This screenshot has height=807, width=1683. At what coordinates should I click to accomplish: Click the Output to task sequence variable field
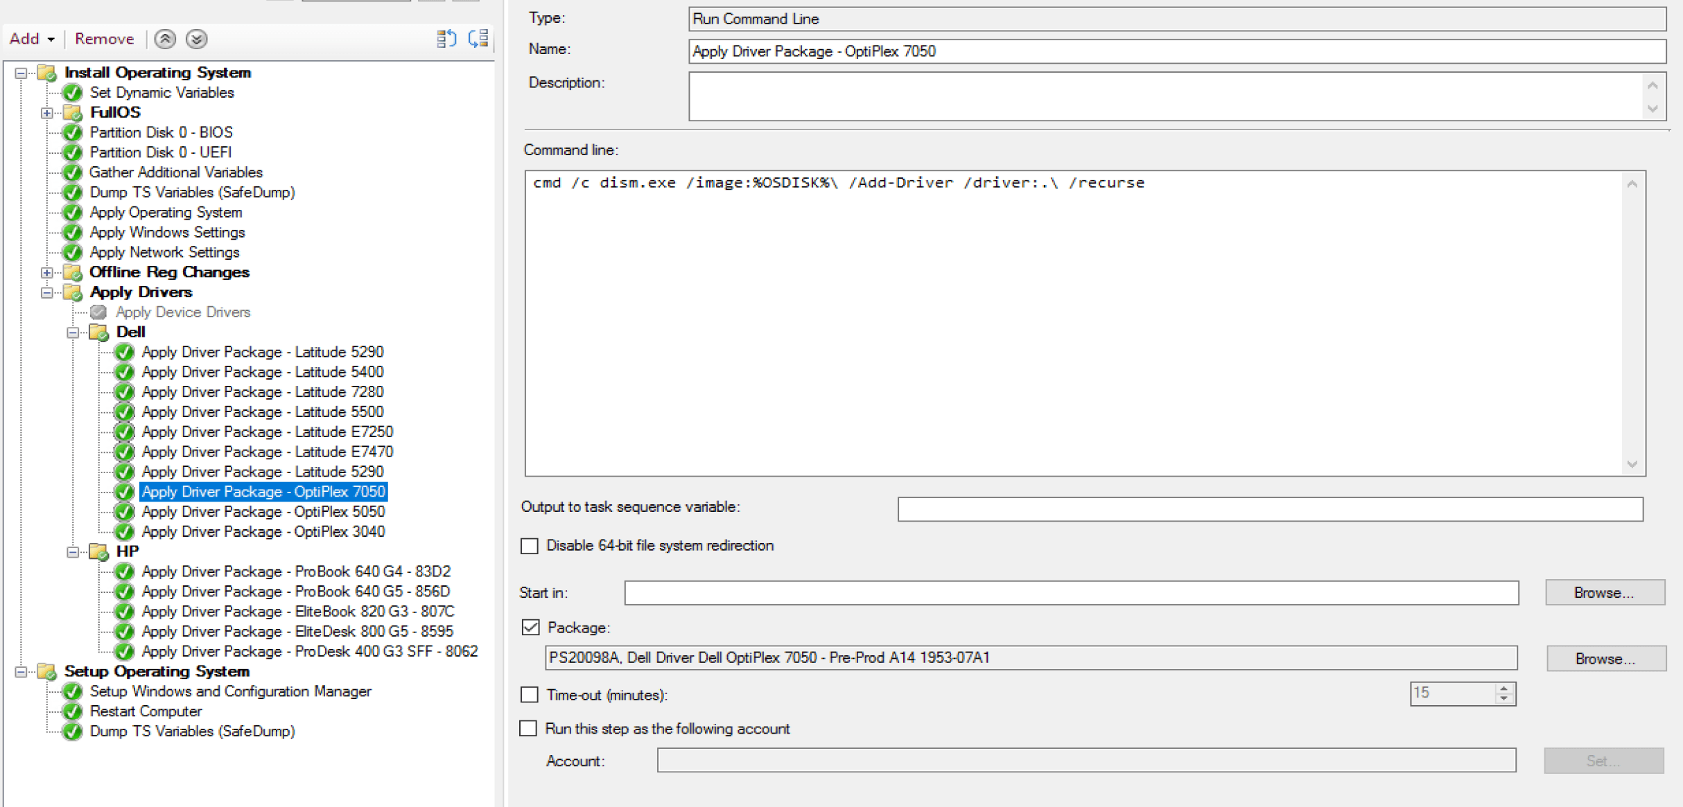tap(1269, 509)
